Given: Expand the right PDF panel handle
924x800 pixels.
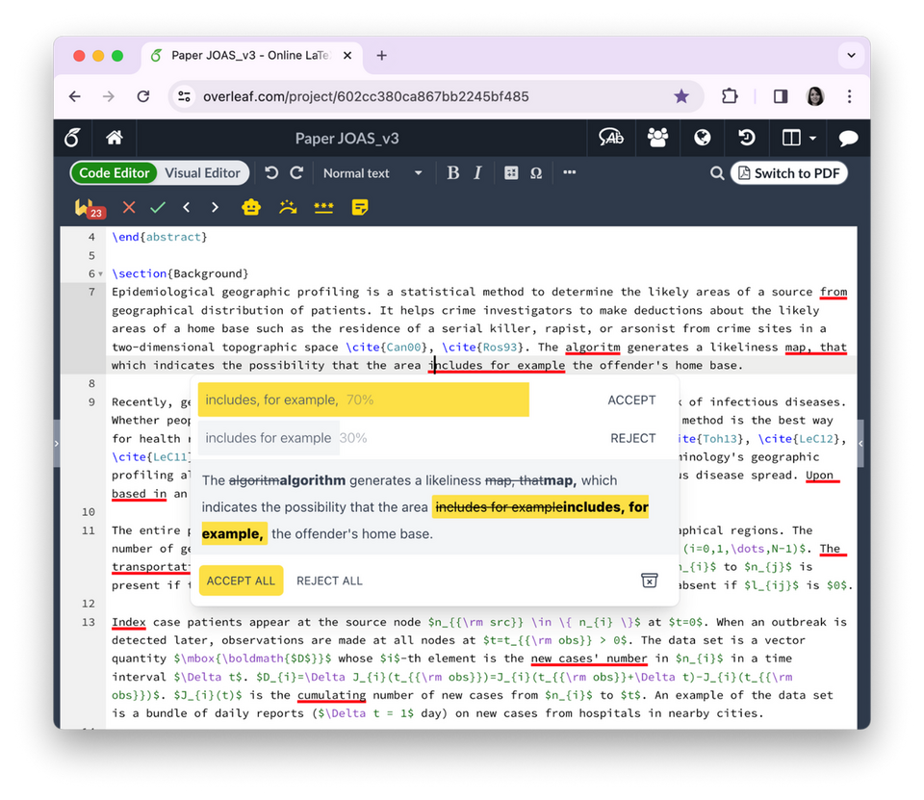Looking at the screenshot, I should tap(860, 444).
